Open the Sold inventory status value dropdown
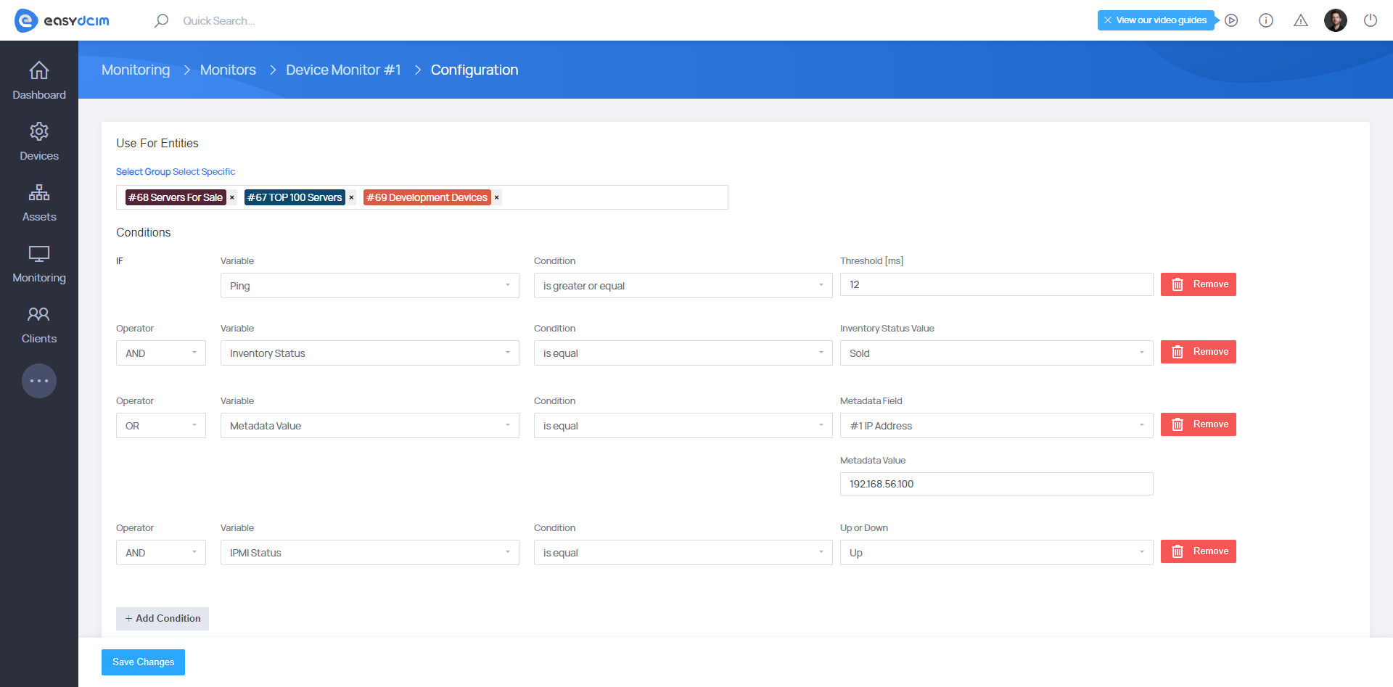The height and width of the screenshot is (687, 1393). [997, 353]
